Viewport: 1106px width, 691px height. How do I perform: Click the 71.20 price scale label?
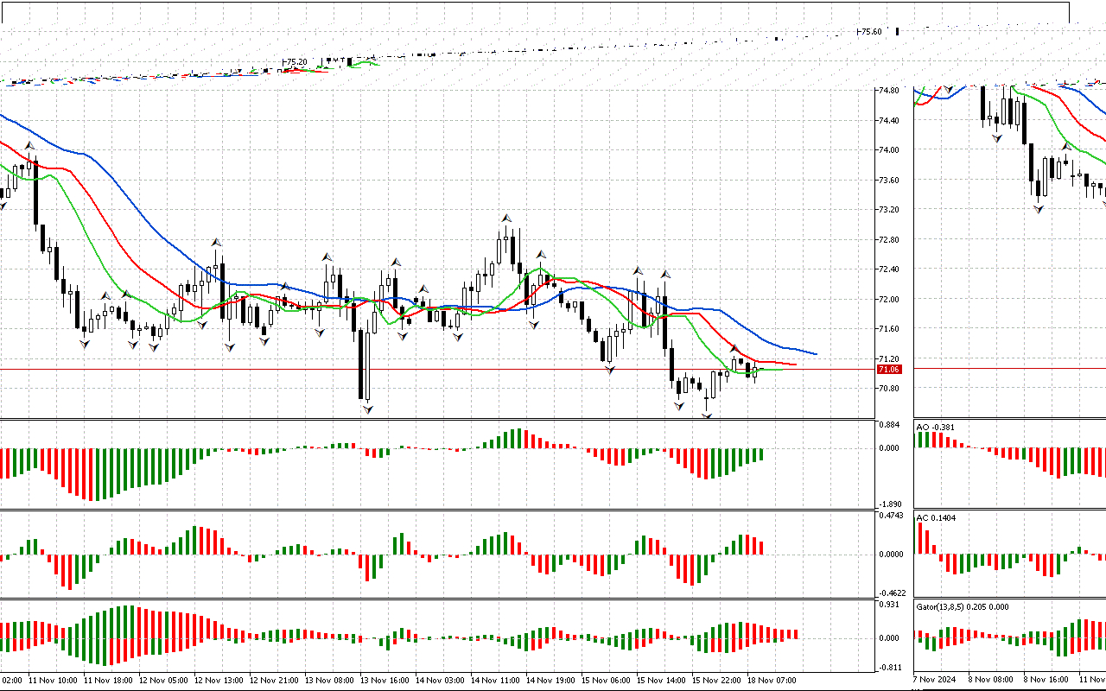[888, 359]
